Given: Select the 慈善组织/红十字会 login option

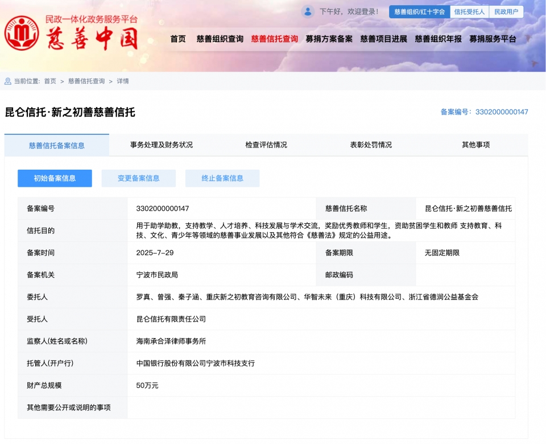Looking at the screenshot, I should pyautogui.click(x=419, y=12).
